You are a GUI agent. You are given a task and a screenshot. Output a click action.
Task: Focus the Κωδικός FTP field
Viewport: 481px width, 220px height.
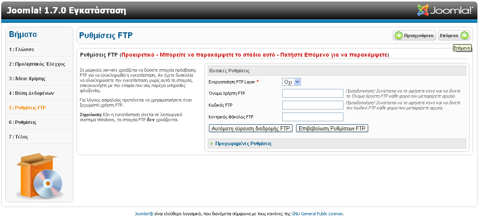click(x=313, y=105)
